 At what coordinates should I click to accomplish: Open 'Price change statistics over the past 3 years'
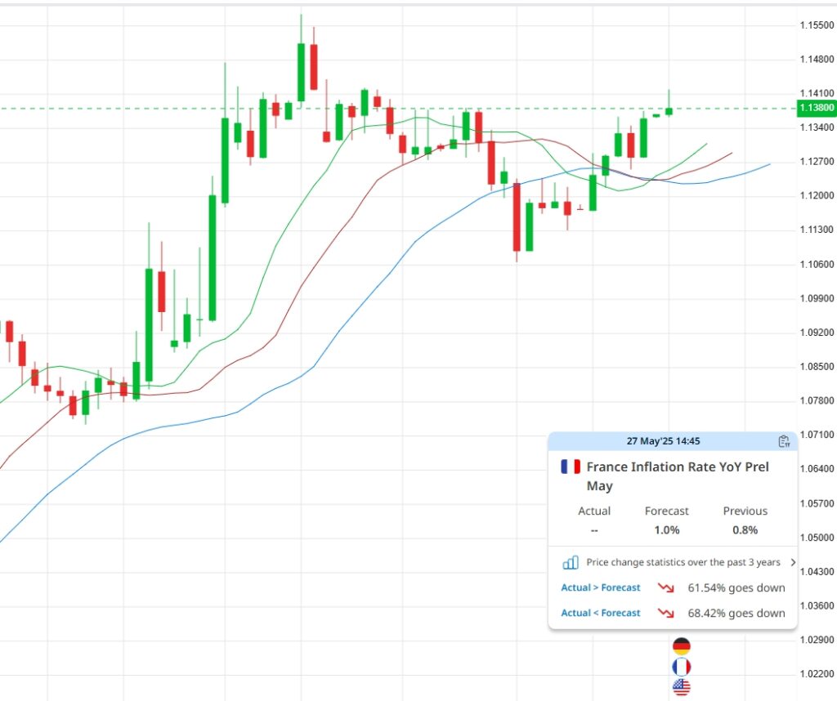coord(683,562)
